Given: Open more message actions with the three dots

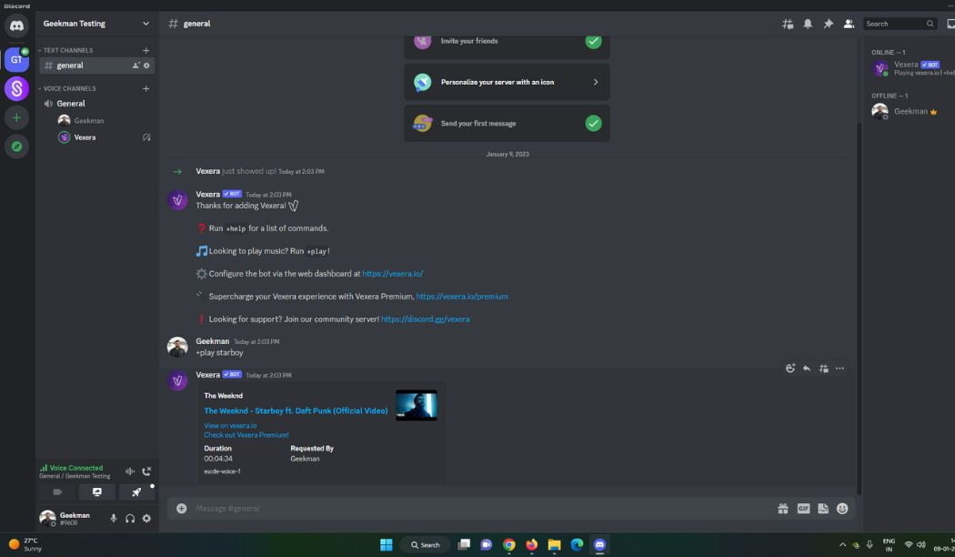Looking at the screenshot, I should point(839,368).
